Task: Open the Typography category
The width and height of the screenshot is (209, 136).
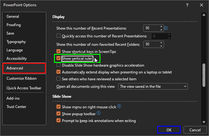Action: 24,42
